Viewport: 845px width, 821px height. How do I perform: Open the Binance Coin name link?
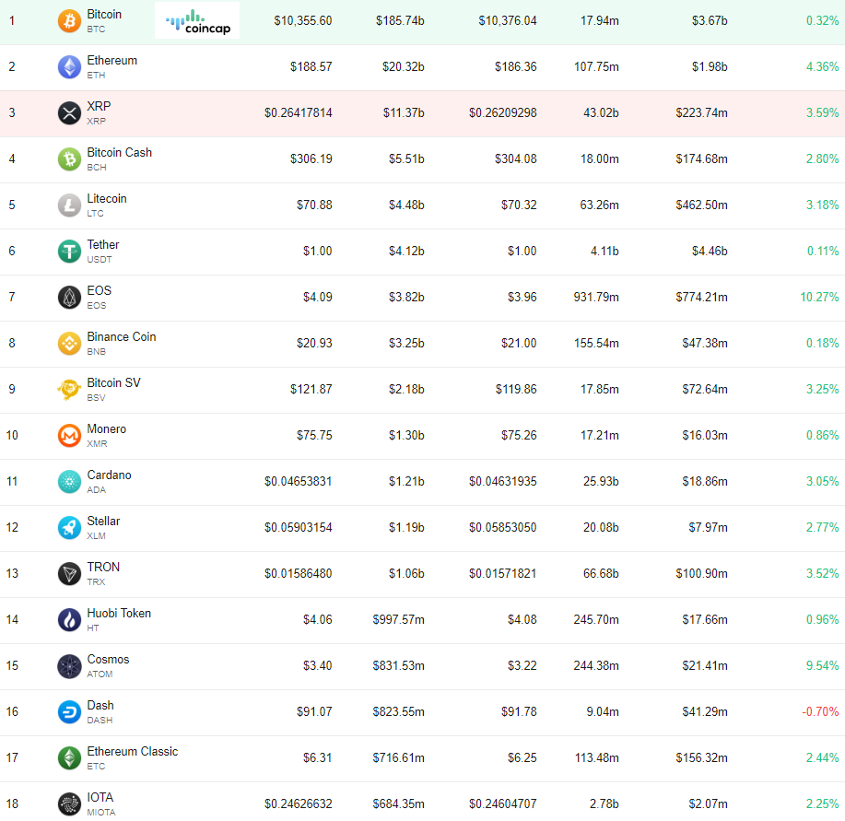[x=122, y=336]
